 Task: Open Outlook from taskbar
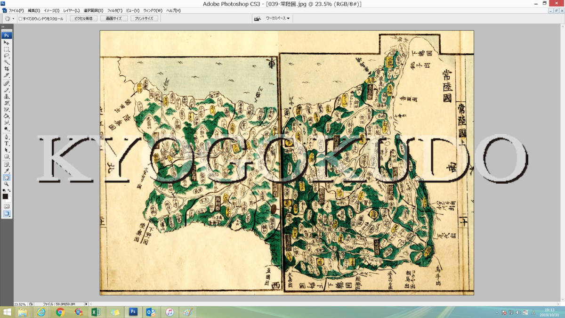pos(152,312)
